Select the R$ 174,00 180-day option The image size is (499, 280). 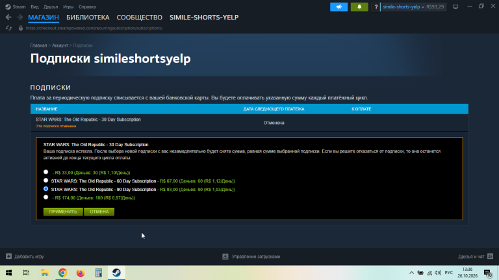(x=46, y=197)
